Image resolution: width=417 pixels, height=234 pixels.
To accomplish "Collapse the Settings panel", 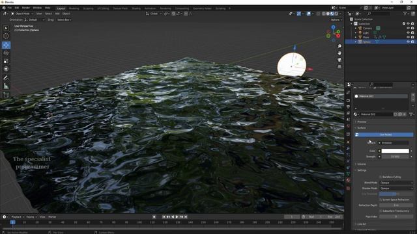I will tap(361, 170).
